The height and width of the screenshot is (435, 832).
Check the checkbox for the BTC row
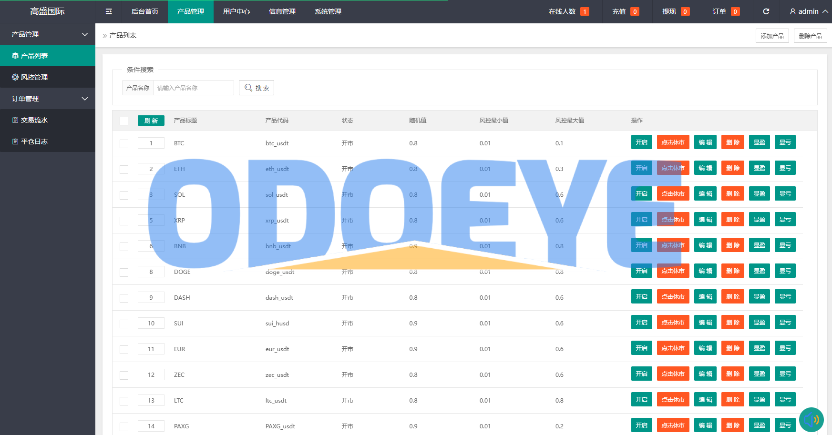(124, 144)
